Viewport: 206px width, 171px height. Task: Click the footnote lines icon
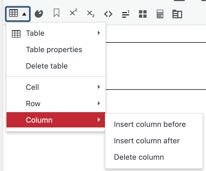(x=125, y=14)
